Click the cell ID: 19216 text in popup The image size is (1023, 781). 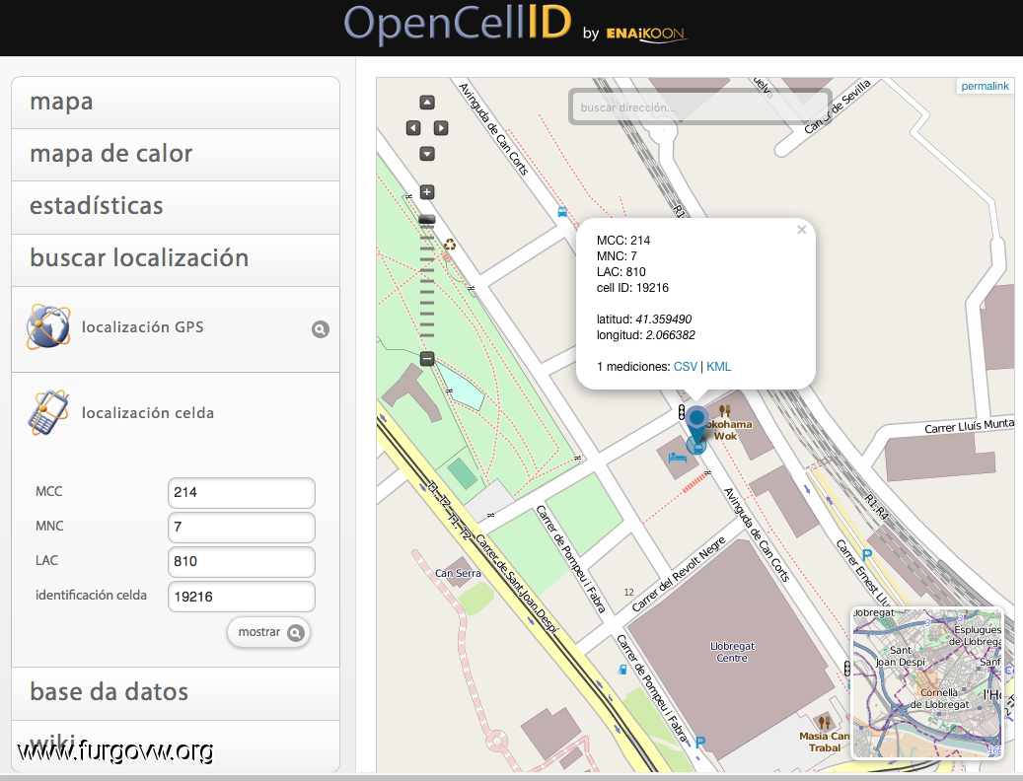(x=632, y=288)
